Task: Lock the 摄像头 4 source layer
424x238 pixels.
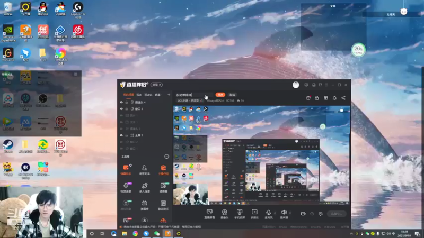Action: tap(126, 102)
